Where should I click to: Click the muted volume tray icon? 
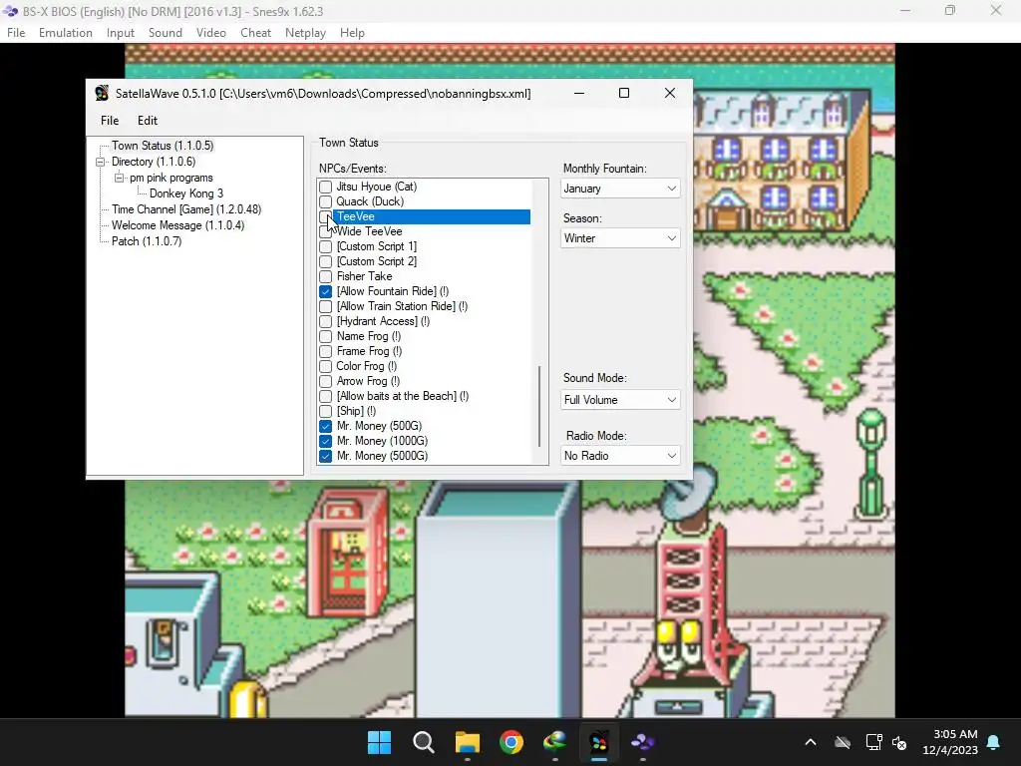[x=899, y=742]
